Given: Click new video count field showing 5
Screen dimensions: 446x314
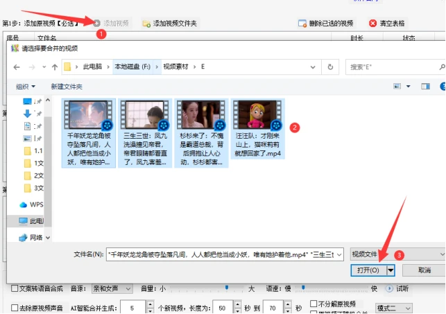Looking at the screenshot, I should pyautogui.click(x=133, y=308).
